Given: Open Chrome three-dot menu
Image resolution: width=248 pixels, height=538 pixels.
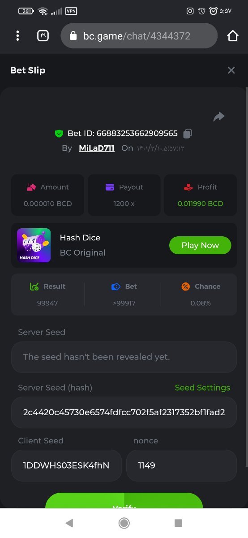Looking at the screenshot, I should [x=17, y=36].
